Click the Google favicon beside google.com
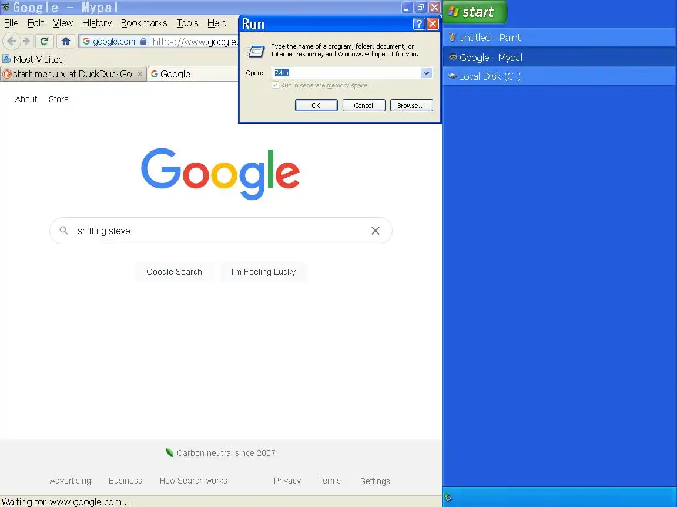 point(86,41)
